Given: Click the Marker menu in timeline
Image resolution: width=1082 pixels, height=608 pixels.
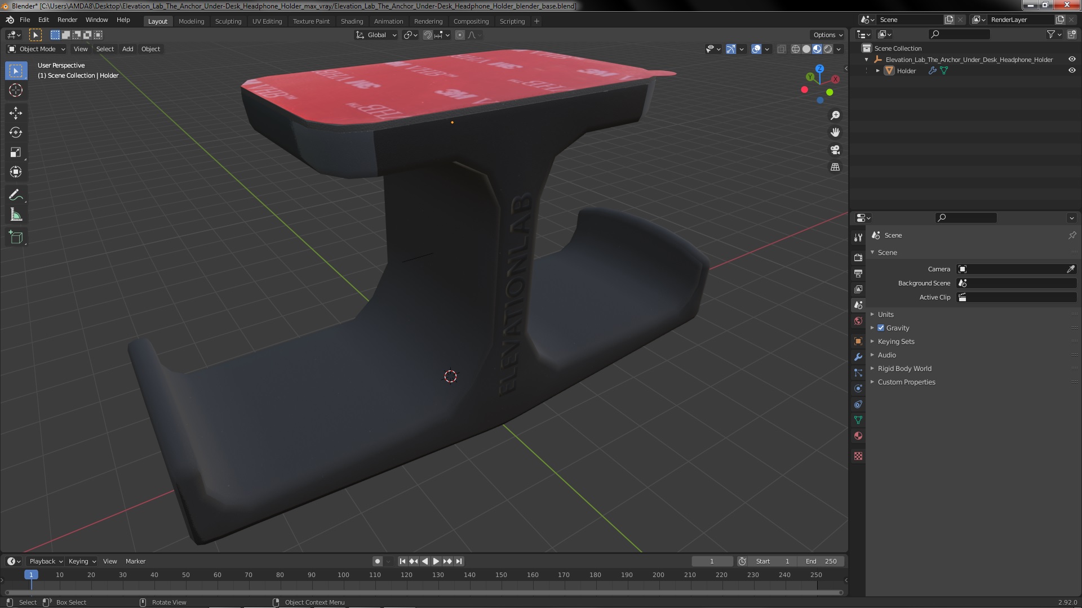Looking at the screenshot, I should pos(135,561).
